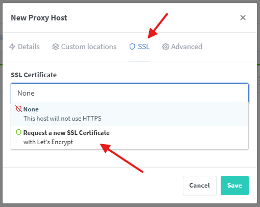Close the New Proxy Host dialog
The width and height of the screenshot is (260, 207).
point(243,17)
